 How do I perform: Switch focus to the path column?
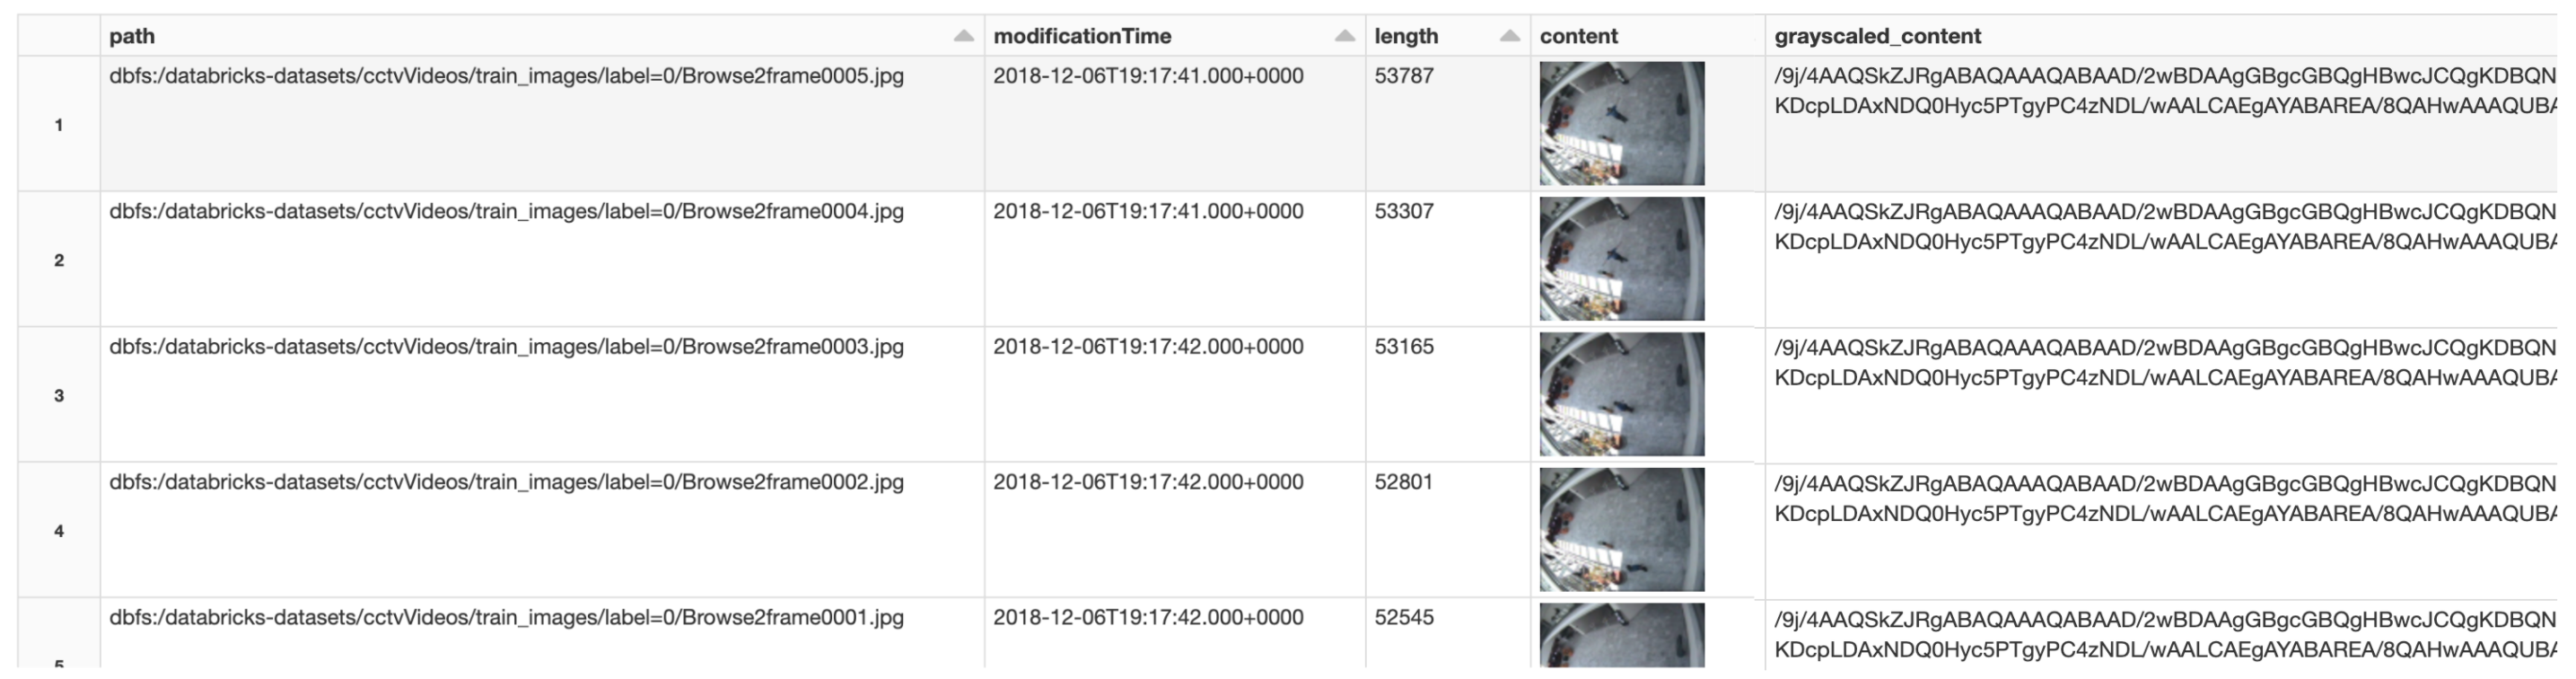click(x=135, y=36)
